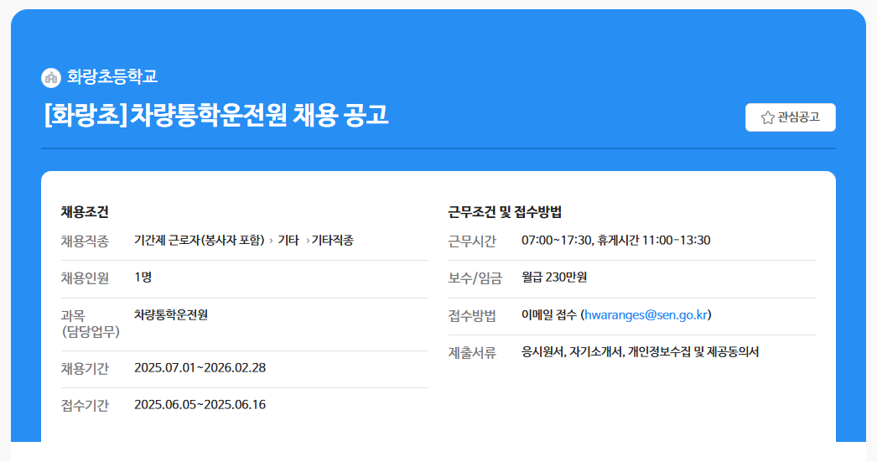Open the hwaranges@sen.go.kr email link
This screenshot has width=877, height=462.
pos(646,315)
